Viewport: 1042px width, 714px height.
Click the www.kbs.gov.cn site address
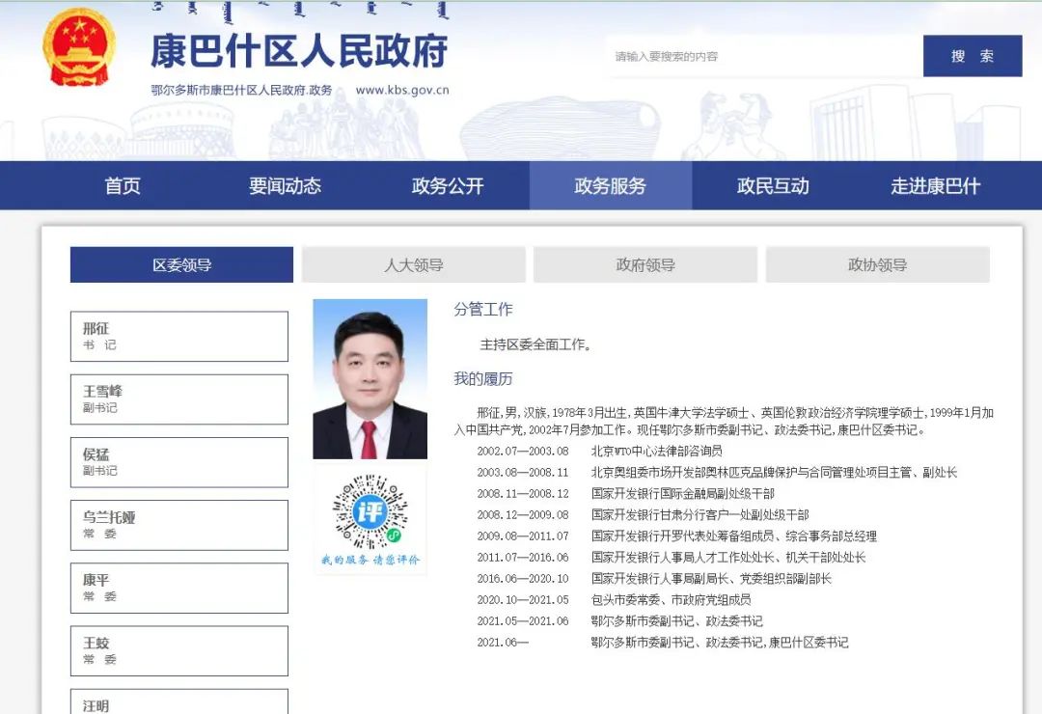click(x=402, y=91)
